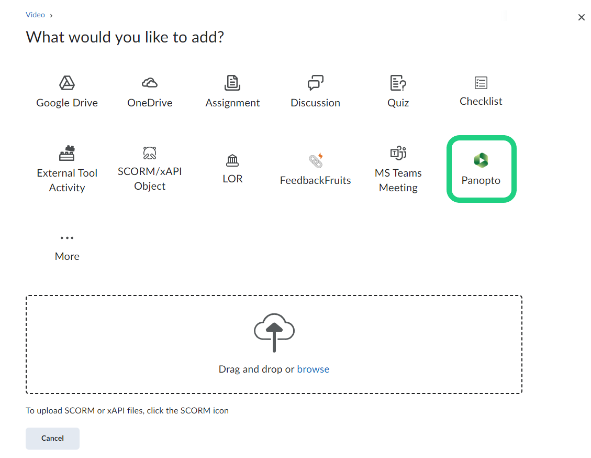Select the FeedbackFruits tool
The height and width of the screenshot is (458, 591).
coord(315,169)
